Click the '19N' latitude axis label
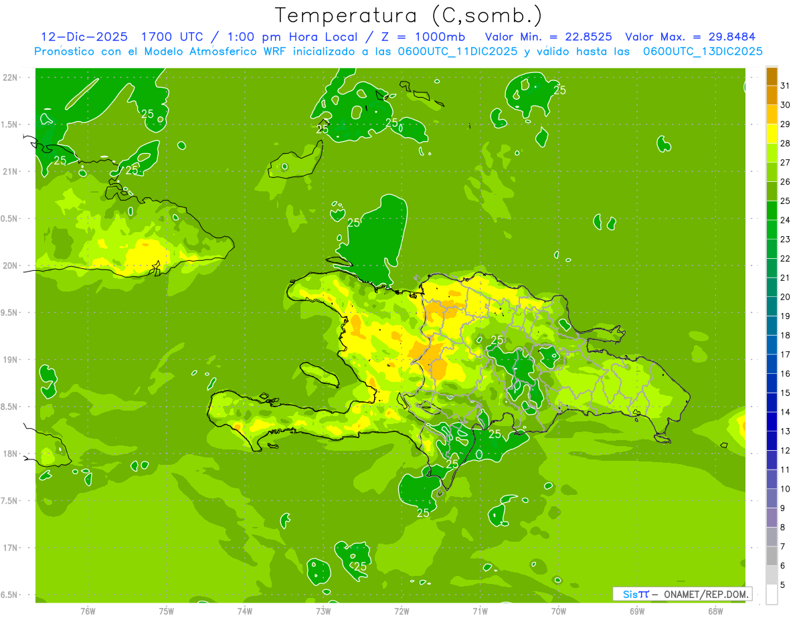The width and height of the screenshot is (803, 620). click(x=11, y=359)
